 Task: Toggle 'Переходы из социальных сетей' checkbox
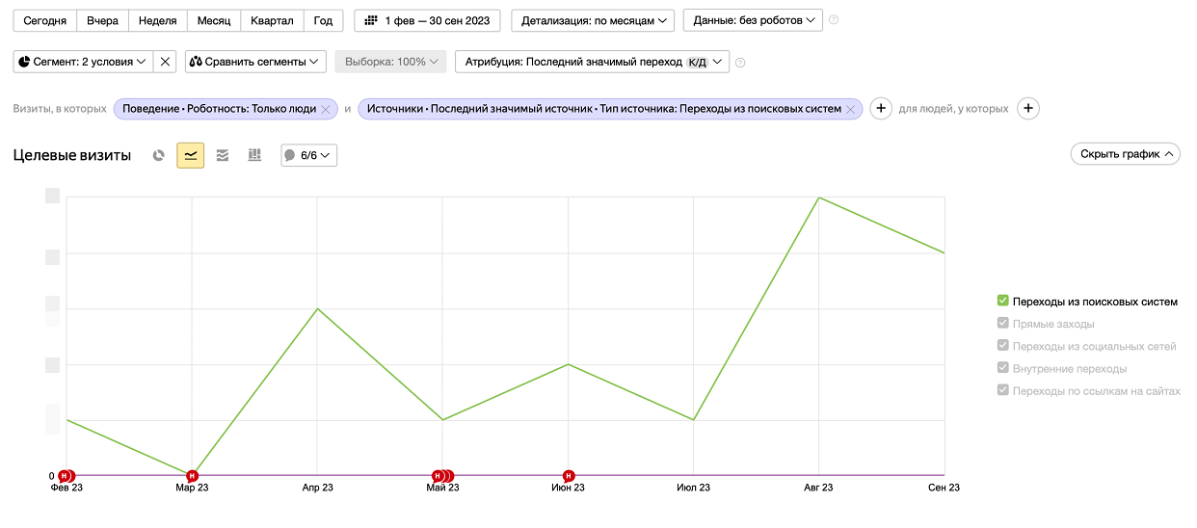[1003, 346]
